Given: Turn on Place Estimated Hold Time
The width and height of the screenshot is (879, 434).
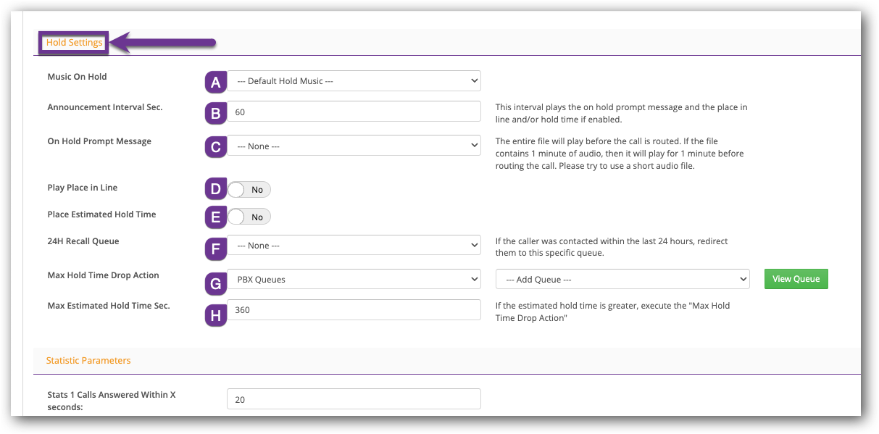Looking at the screenshot, I should coord(249,216).
